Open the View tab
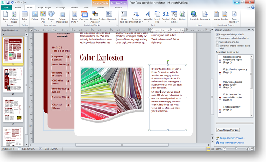Screen dimensions: 266x162 (86, 7)
